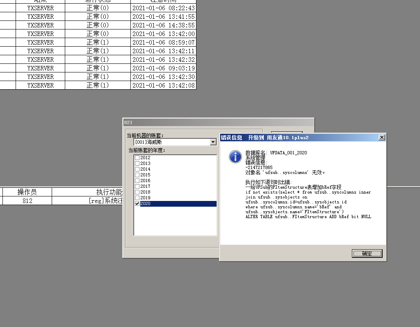The width and height of the screenshot is (420, 327).
Task: Click YXSERVER in the 08:22:43 row
Action: coord(41,8)
